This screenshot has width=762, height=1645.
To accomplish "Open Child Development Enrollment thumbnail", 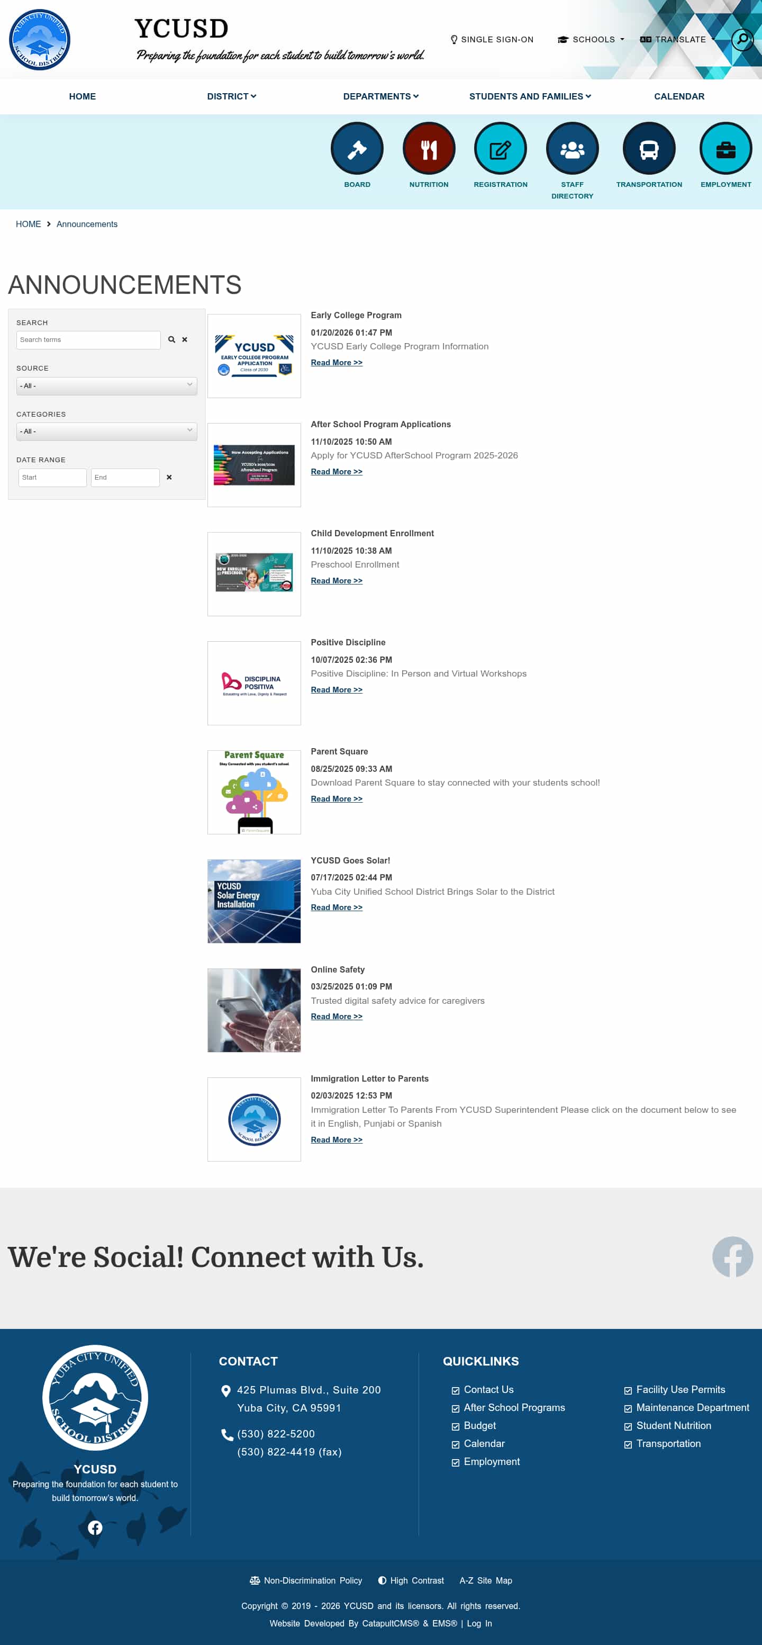I will click(254, 574).
